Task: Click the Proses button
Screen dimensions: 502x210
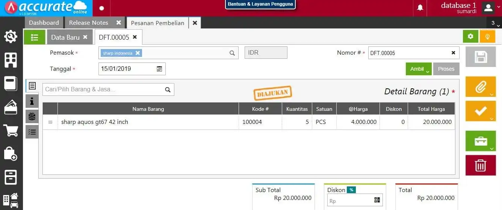Action: coord(446,69)
